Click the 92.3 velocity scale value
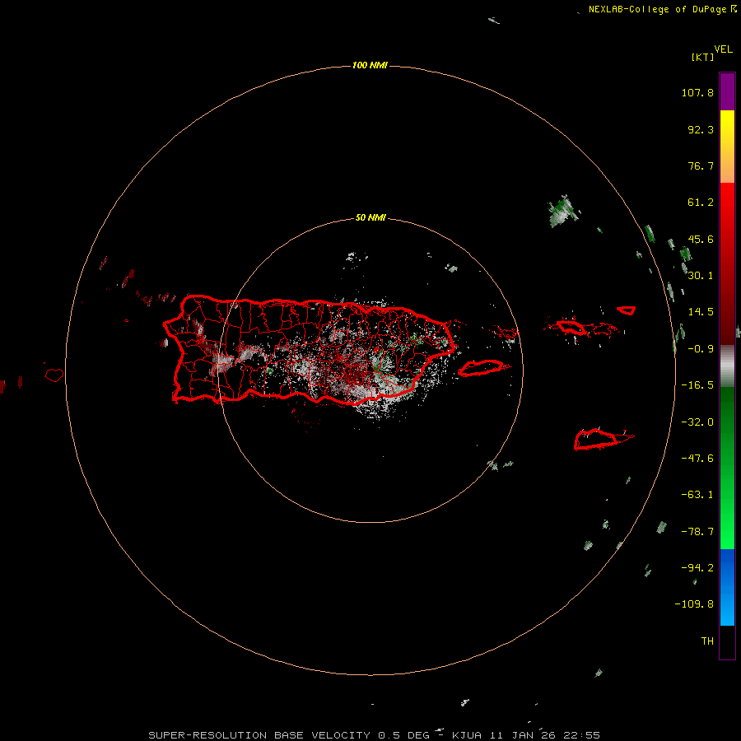 coord(701,129)
